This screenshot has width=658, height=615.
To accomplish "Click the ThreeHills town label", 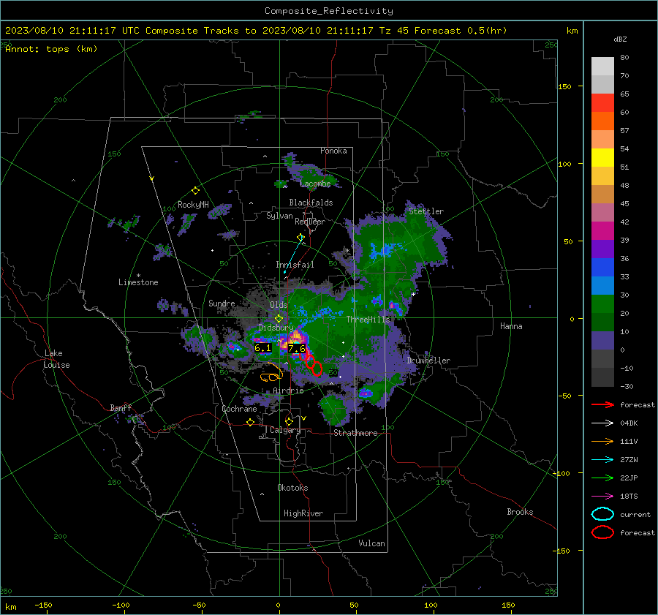I will pyautogui.click(x=368, y=320).
